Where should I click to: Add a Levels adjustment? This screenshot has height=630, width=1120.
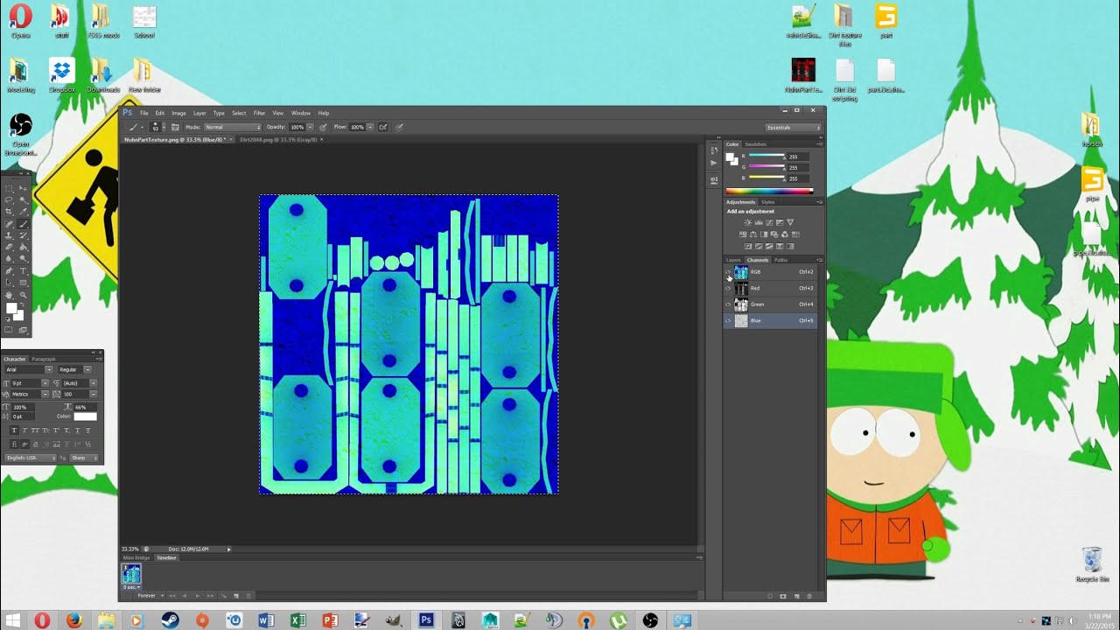point(758,223)
